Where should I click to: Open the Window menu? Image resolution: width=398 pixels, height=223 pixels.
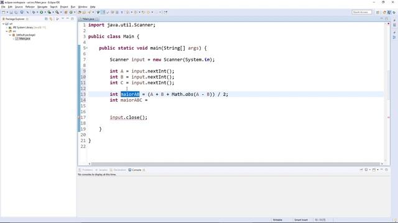tap(83, 7)
